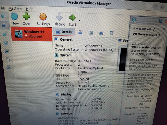Screen dimensions: 167x125
Task: Start the VM with the green arrow
Action: pyautogui.click(x=72, y=17)
